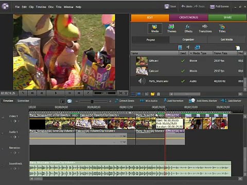The width and height of the screenshot is (247, 185).
Task: Select the orange EDIT tab
Action: pyautogui.click(x=150, y=17)
